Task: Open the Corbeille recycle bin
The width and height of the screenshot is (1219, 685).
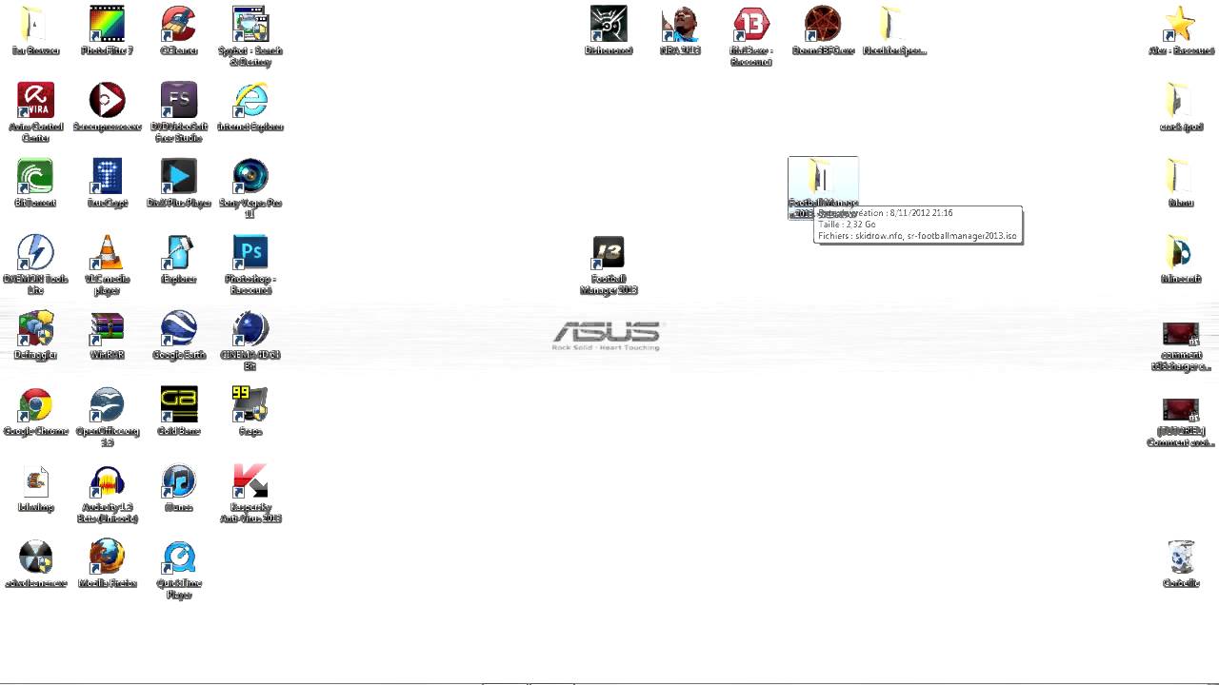Action: click(1181, 557)
